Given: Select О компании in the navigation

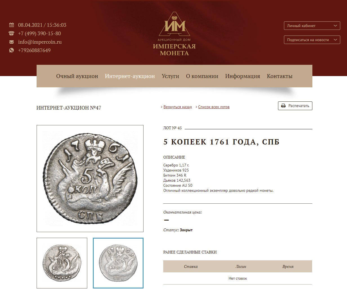Looking at the screenshot, I should [202, 76].
